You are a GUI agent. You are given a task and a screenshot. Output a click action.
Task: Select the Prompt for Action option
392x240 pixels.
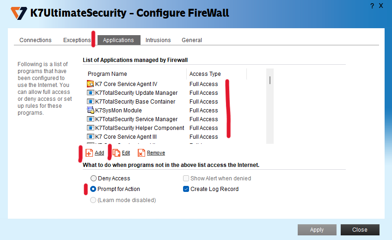pos(94,189)
